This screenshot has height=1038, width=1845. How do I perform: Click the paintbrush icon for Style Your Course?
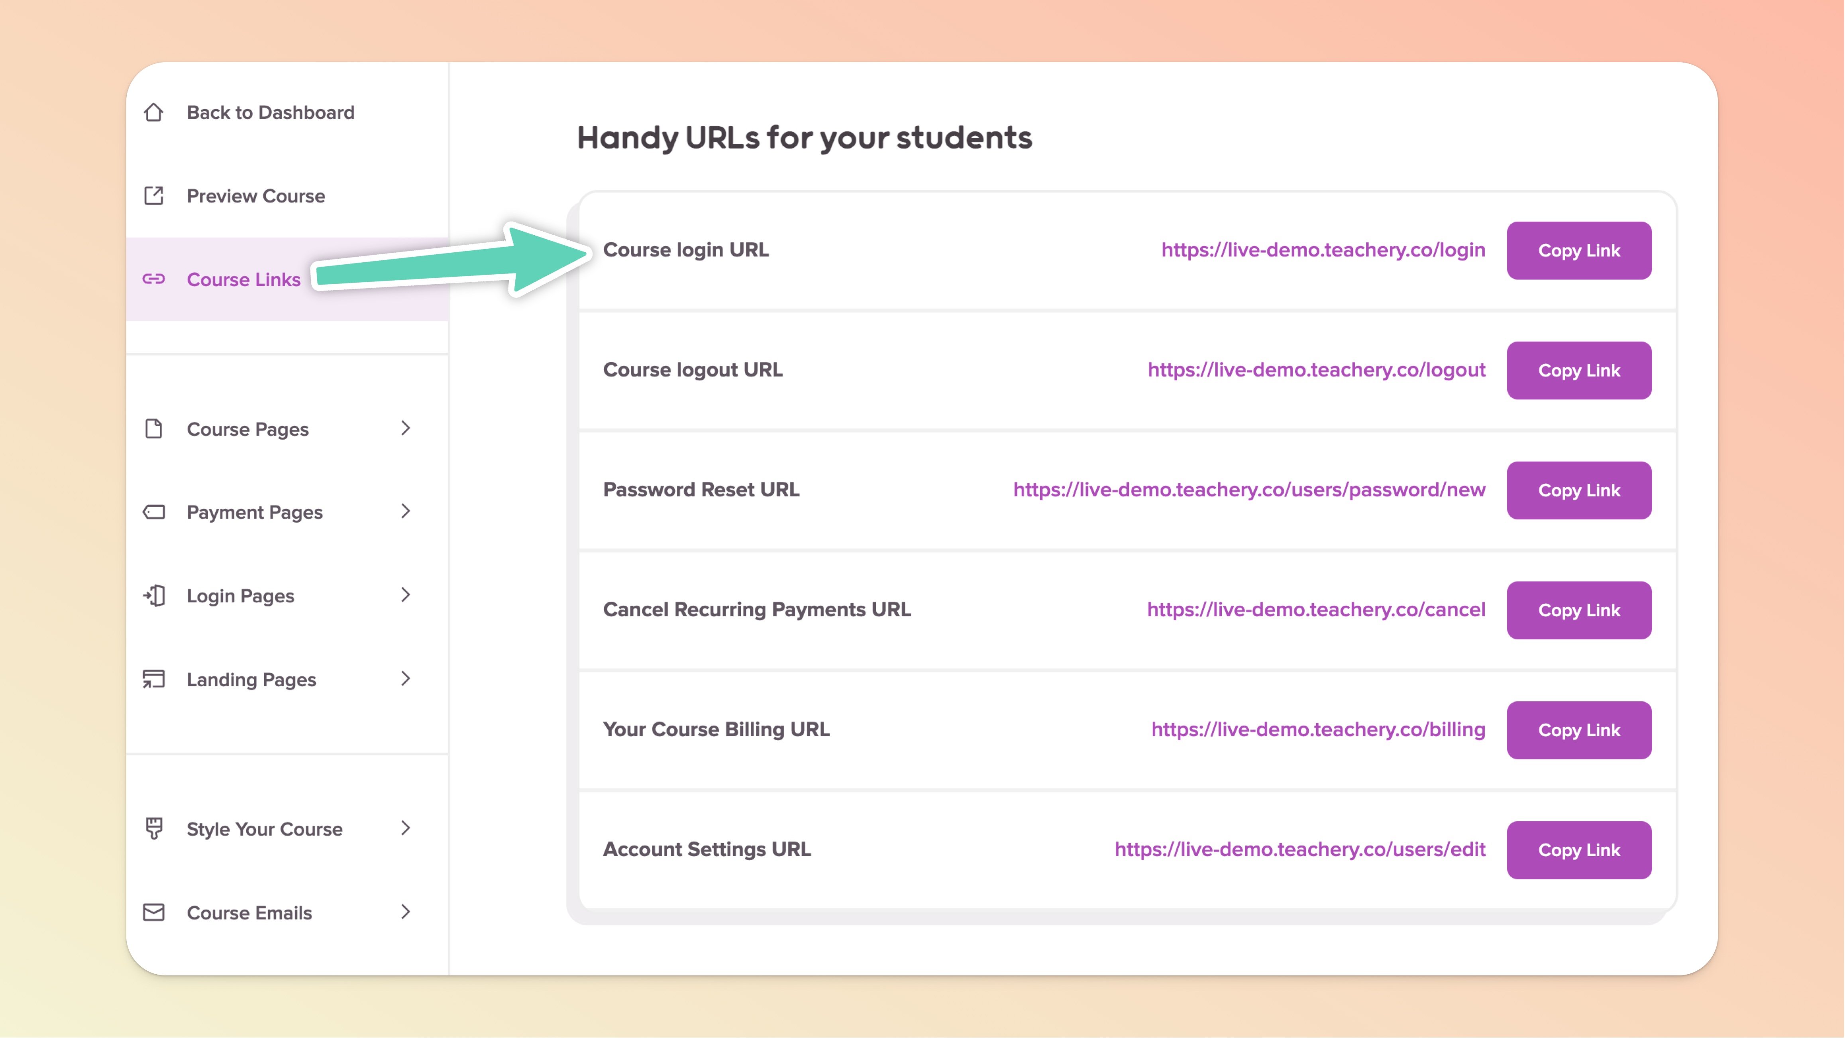click(x=153, y=828)
